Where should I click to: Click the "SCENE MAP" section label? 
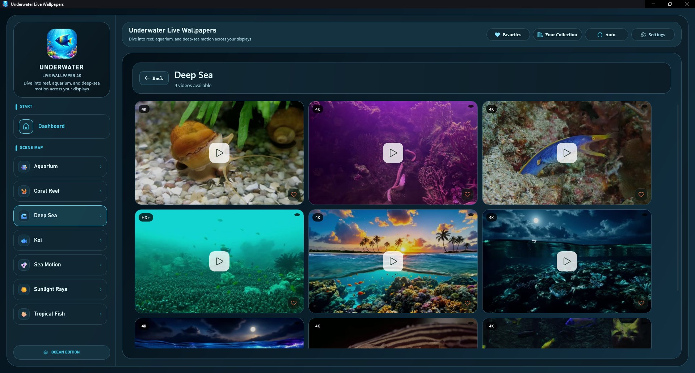point(31,147)
